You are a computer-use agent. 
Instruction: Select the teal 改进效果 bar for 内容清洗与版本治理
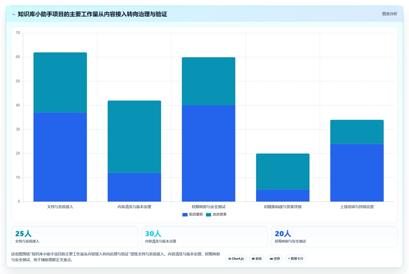pos(134,137)
